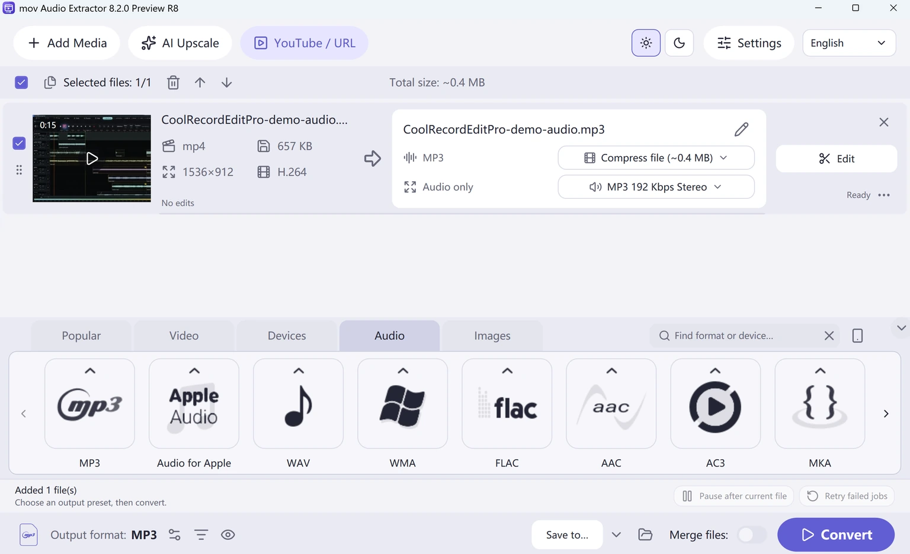Image resolution: width=910 pixels, height=554 pixels.
Task: Choose the WMA format preset
Action: 402,404
